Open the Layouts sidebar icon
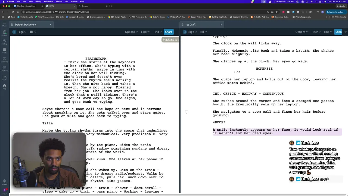 [4, 182]
